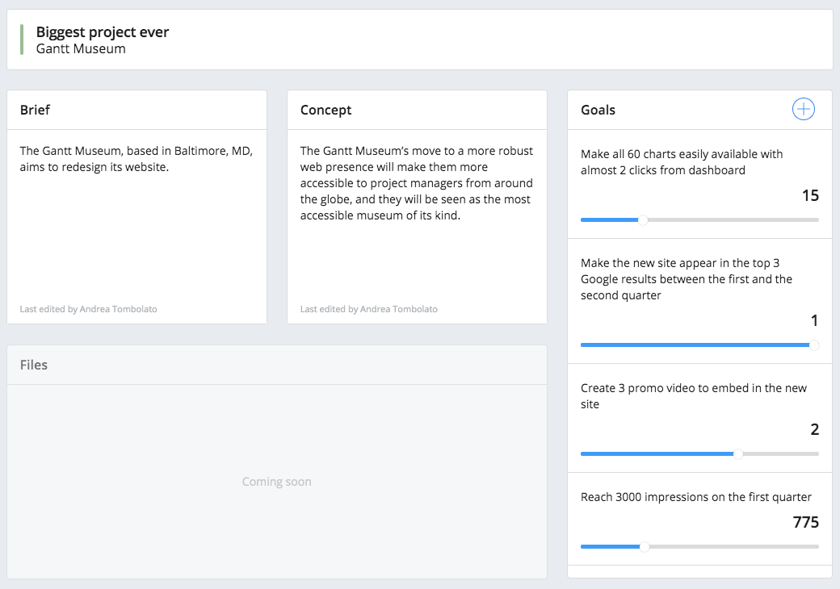Add a new goal with the plus icon

pos(803,109)
